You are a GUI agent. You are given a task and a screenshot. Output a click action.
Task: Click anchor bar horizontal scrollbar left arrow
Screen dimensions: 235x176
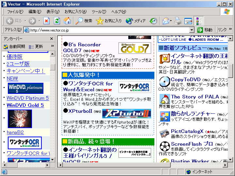coord(5,165)
